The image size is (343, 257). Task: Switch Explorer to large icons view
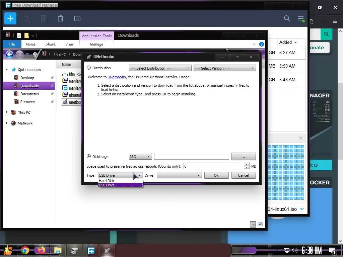260,224
